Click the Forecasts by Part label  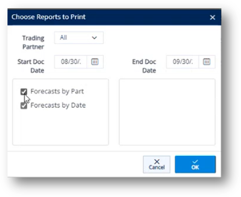click(57, 91)
